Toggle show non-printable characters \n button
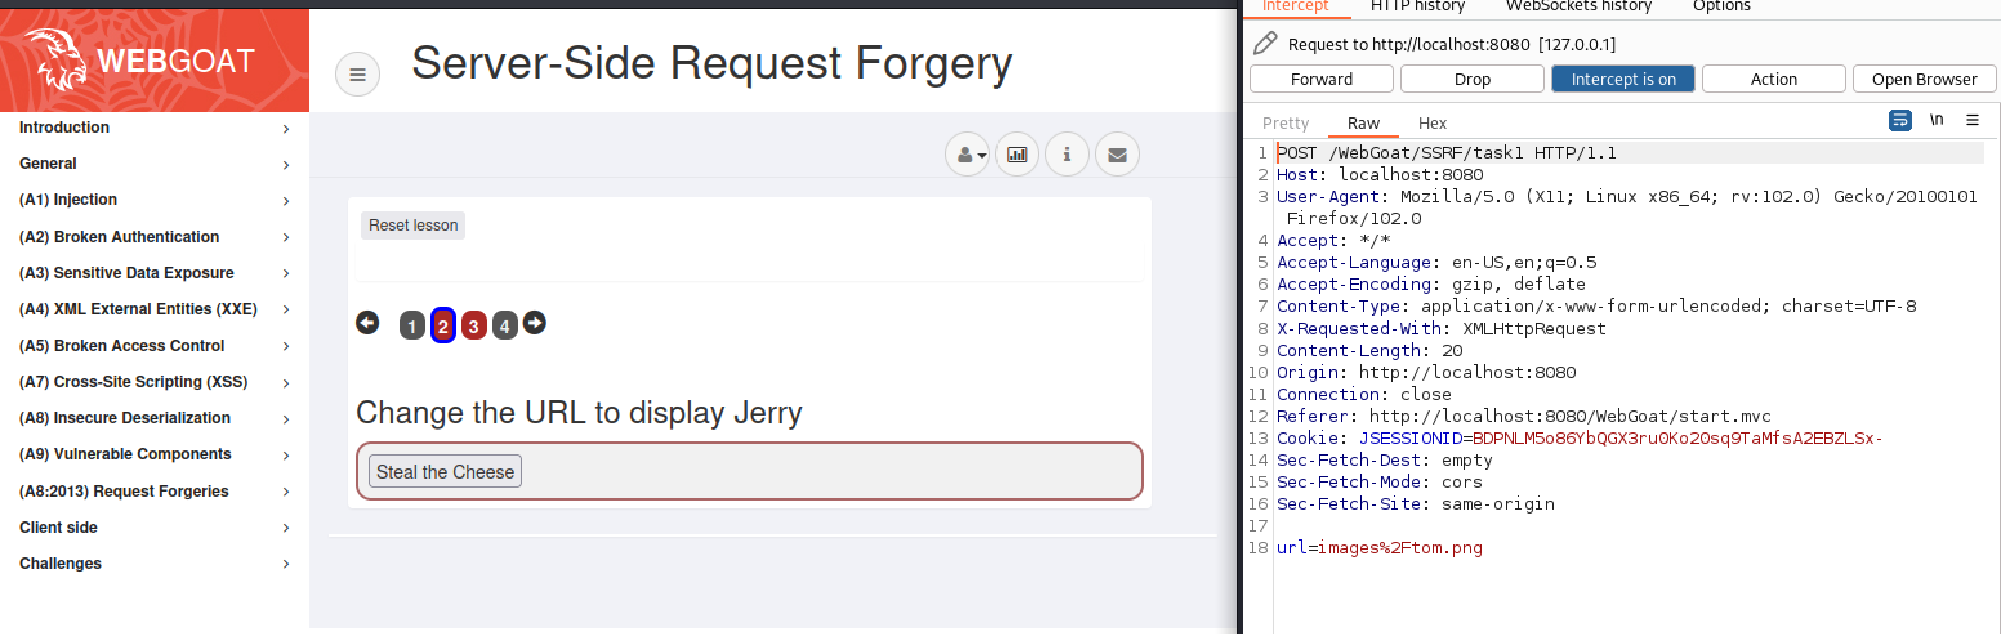Image resolution: width=2001 pixels, height=634 pixels. pos(1937,120)
